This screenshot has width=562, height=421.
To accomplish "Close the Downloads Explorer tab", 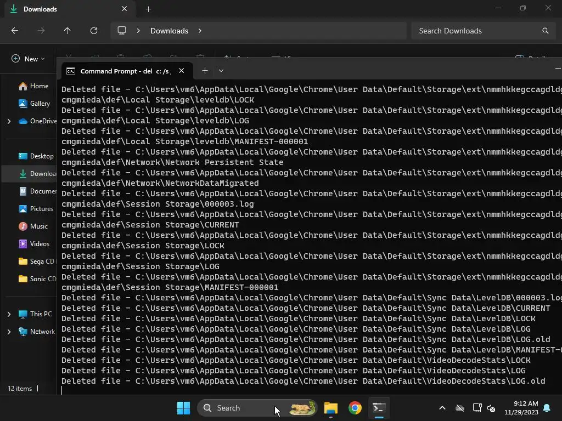I will [x=125, y=9].
